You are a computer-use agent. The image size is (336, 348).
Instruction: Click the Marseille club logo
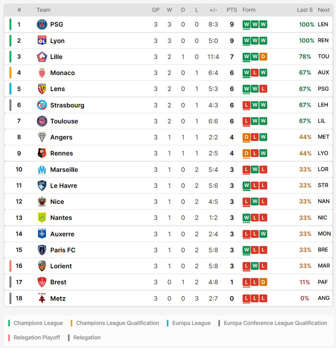pos(42,169)
